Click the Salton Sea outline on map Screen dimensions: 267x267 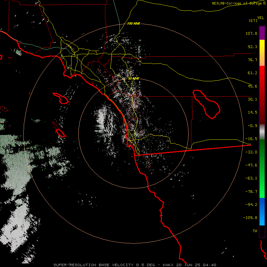coord(206,104)
